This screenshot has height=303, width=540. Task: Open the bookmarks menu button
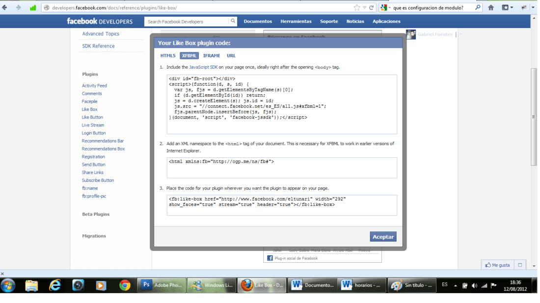click(507, 7)
